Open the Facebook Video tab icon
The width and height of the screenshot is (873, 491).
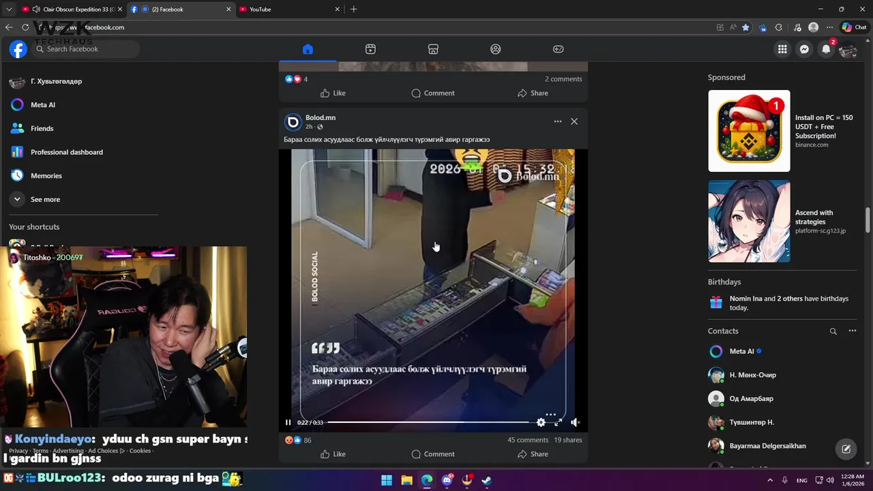tap(370, 49)
